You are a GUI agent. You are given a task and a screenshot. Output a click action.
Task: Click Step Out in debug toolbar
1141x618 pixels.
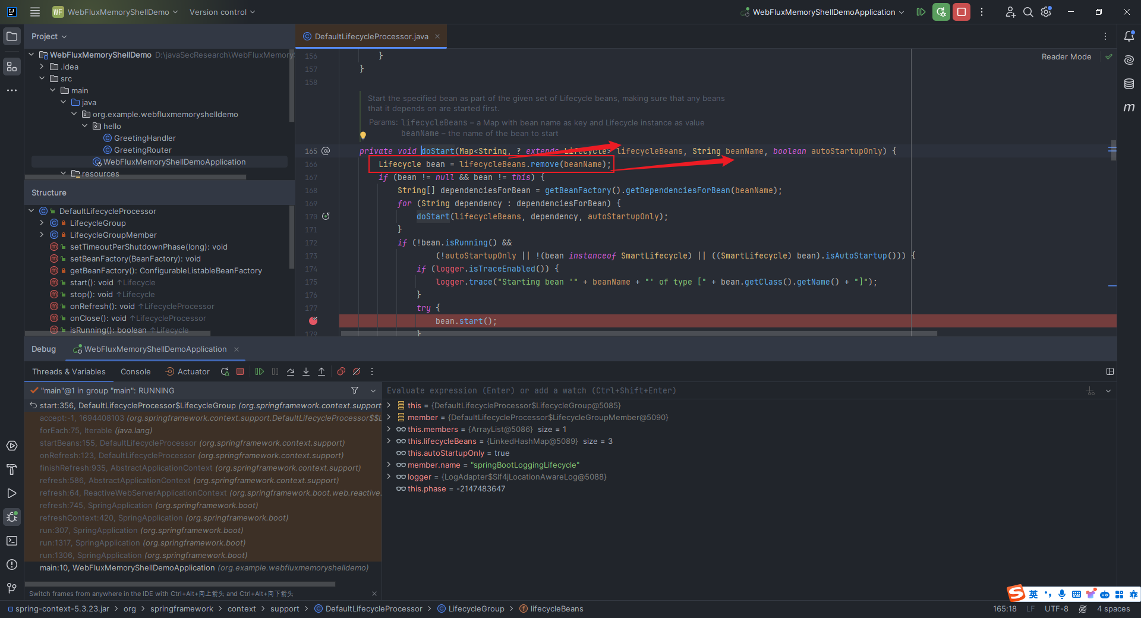pyautogui.click(x=322, y=371)
